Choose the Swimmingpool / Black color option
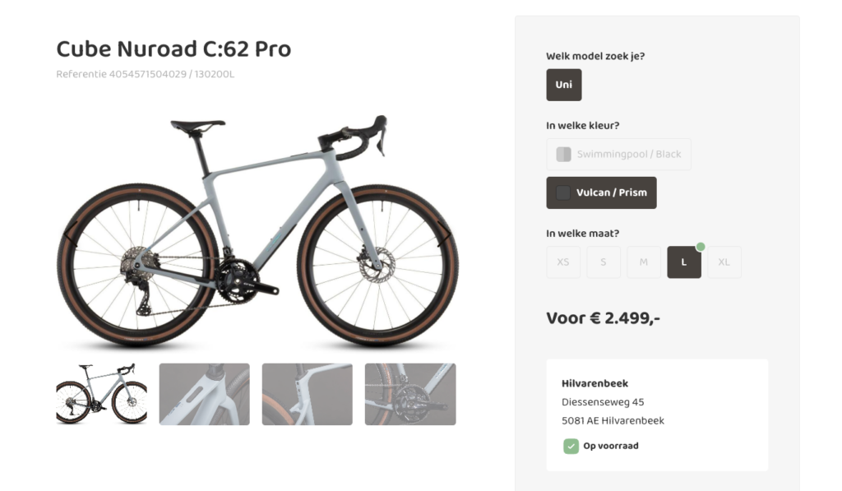Screen dimensions: 842x491 tap(618, 154)
